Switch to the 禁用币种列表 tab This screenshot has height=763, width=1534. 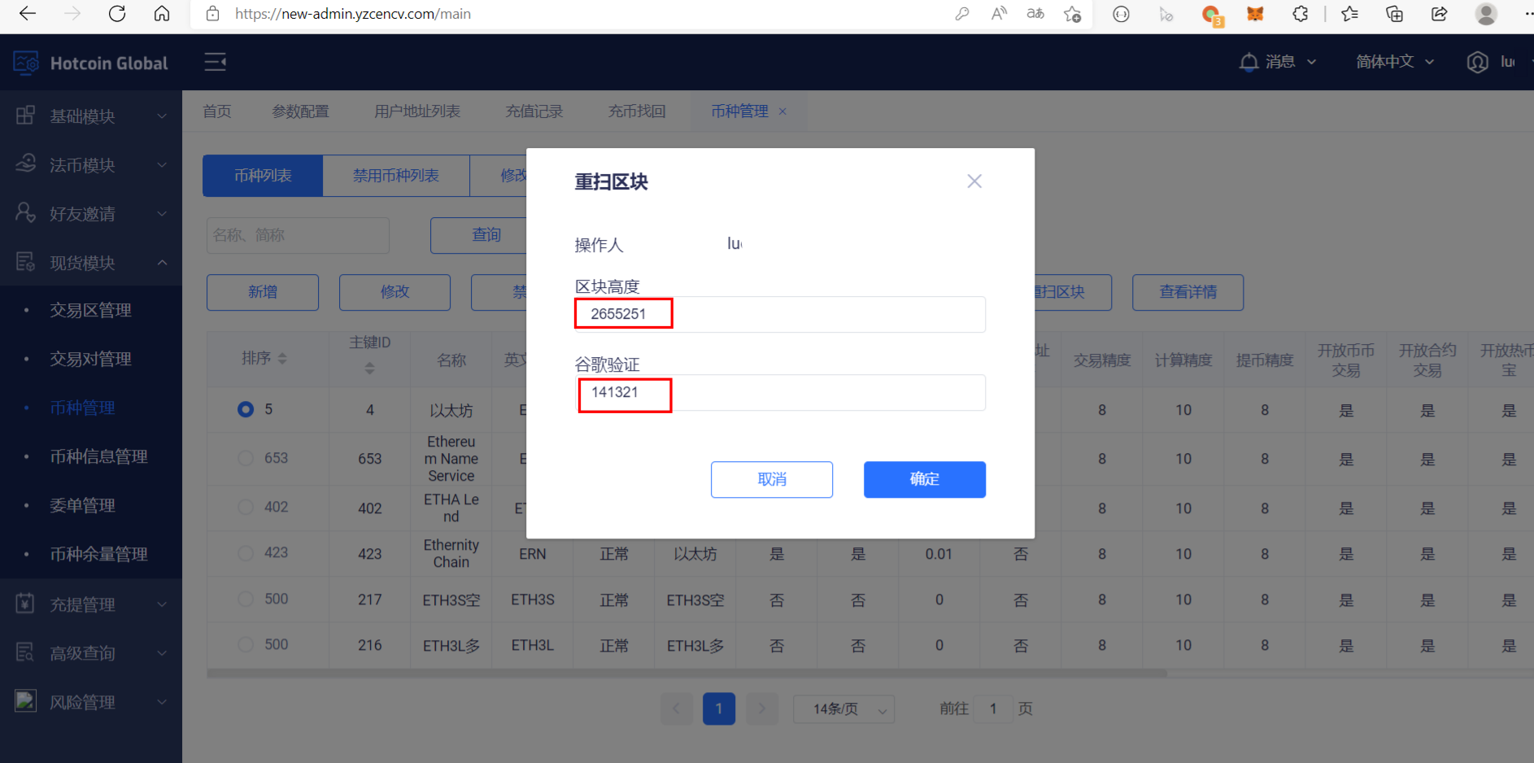point(396,175)
